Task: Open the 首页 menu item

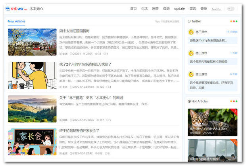Action: 133,9
